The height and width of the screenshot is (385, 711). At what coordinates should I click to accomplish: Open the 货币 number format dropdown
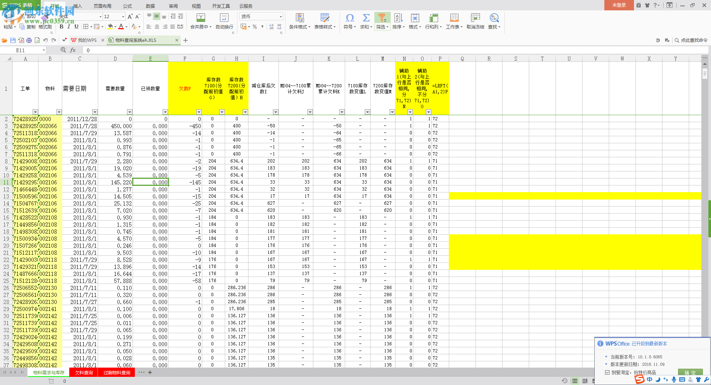click(x=280, y=17)
